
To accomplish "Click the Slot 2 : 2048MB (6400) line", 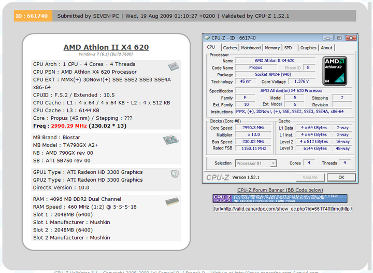I will (x=63, y=230).
